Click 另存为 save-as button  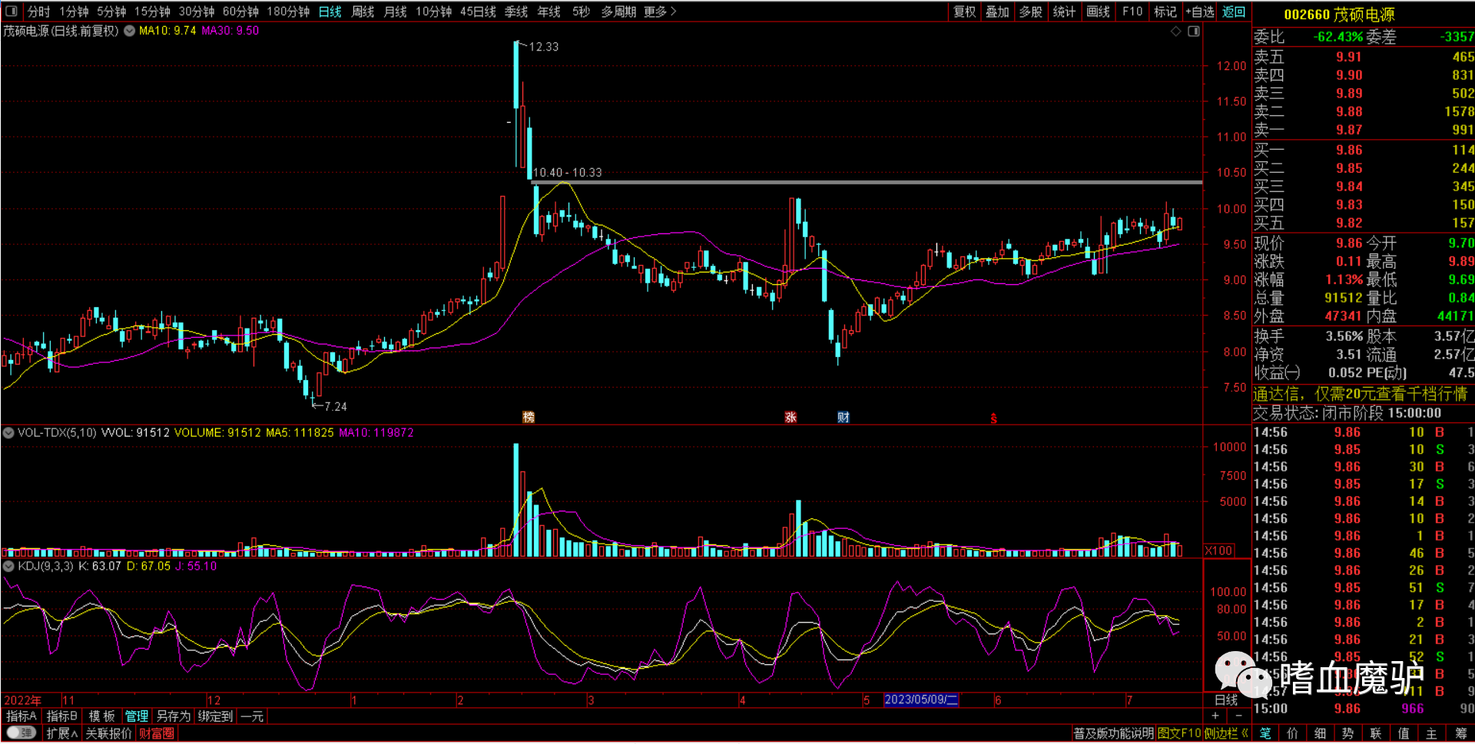173,716
